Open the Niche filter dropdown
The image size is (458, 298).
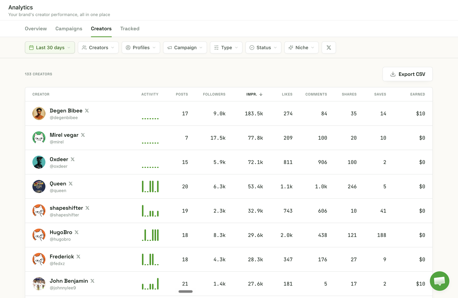click(x=301, y=48)
